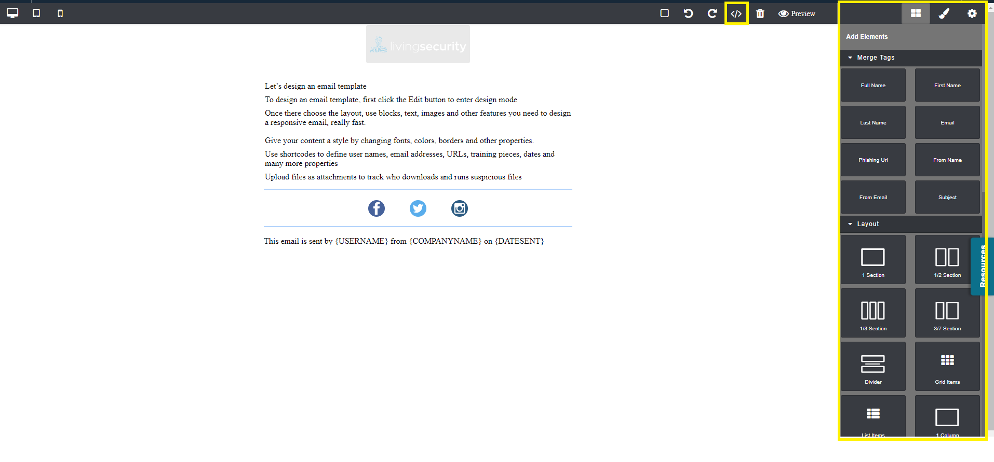Select the 'Let's design an email template' line
This screenshot has height=462, width=994.
pyautogui.click(x=316, y=86)
